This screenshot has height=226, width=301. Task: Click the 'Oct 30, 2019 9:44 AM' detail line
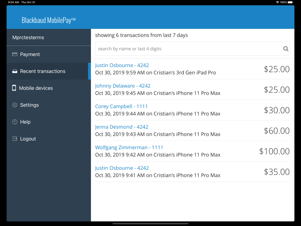(158, 114)
